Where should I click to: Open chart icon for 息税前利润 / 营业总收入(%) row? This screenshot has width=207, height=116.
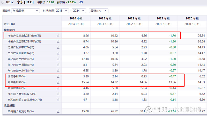58,100
